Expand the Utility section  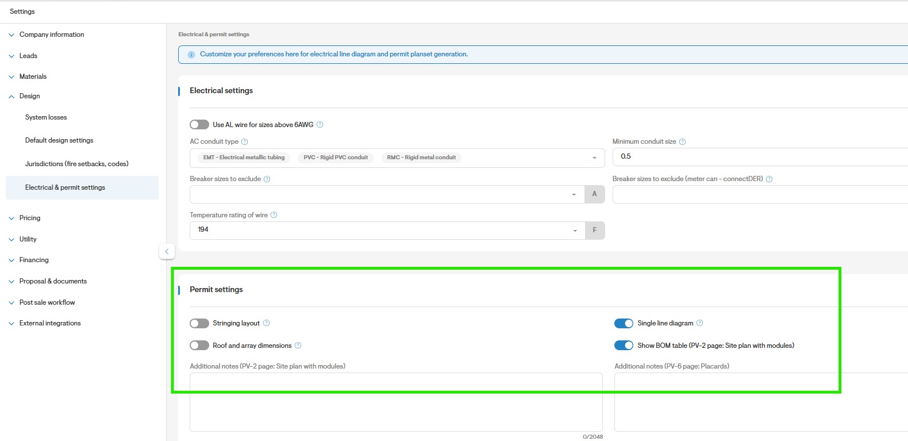click(22, 239)
